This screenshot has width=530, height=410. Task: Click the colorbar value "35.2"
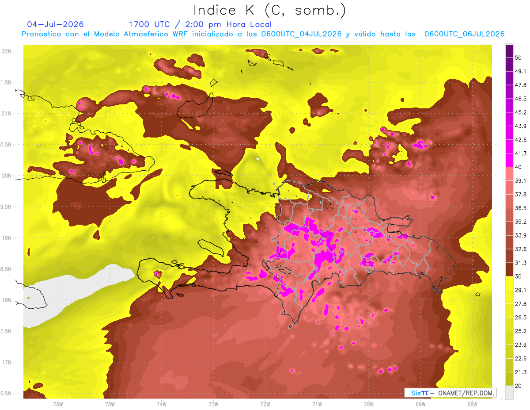tap(521, 222)
